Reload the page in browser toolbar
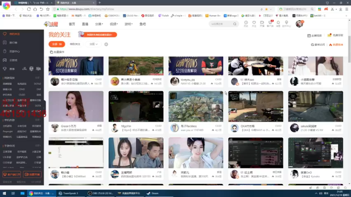 [29, 9]
